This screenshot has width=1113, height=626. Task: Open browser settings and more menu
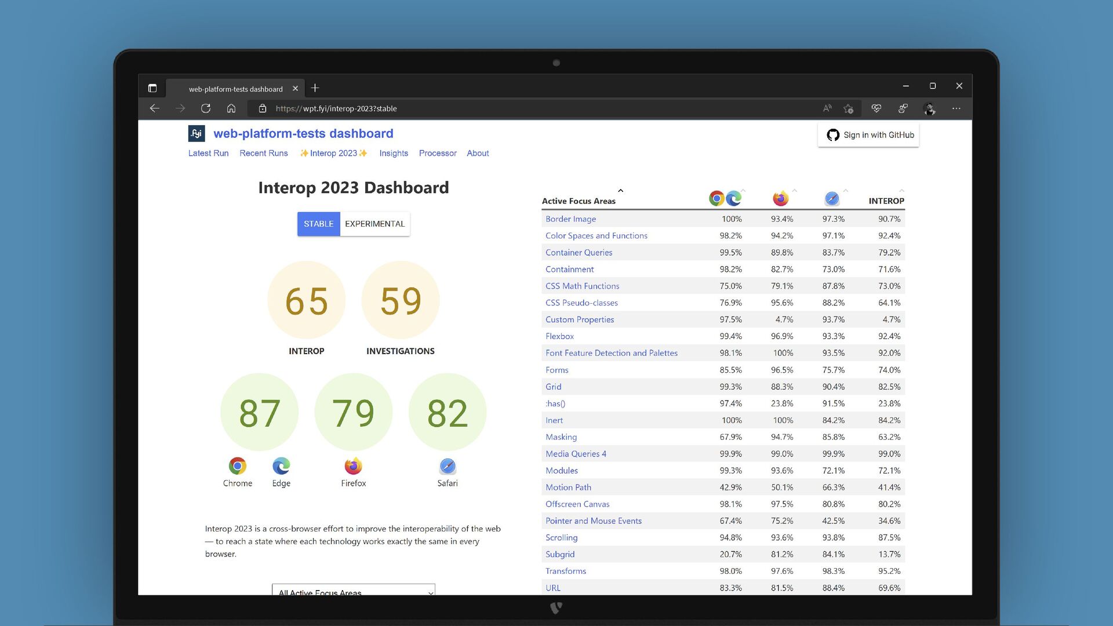pos(956,108)
